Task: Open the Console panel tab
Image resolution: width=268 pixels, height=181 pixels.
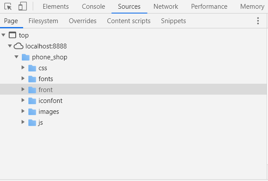Action: 93,7
